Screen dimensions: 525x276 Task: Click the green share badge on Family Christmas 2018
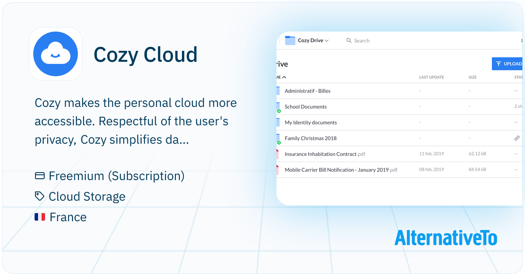(279, 143)
